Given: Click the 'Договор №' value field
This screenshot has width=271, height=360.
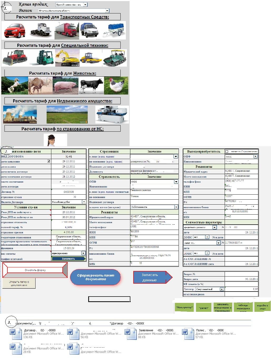Looking at the screenshot, I should click(69, 192).
